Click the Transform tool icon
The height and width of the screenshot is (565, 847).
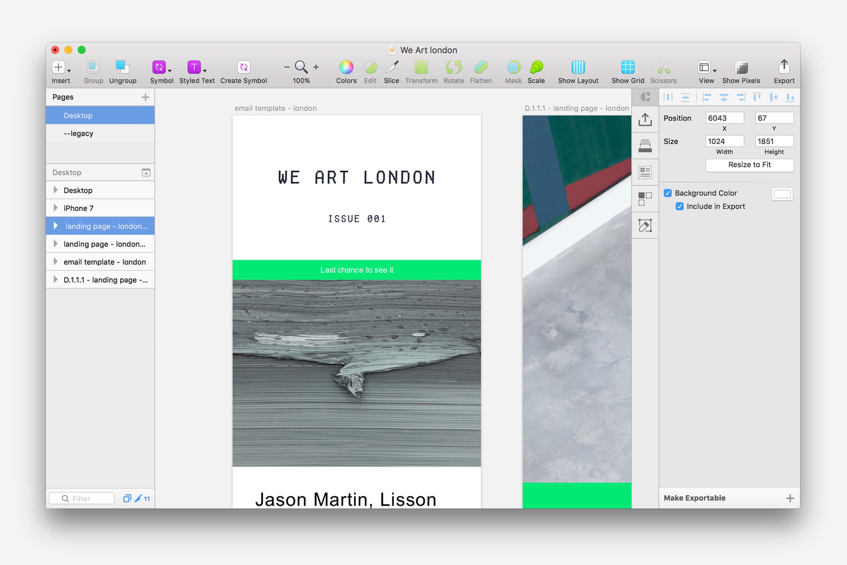point(421,67)
